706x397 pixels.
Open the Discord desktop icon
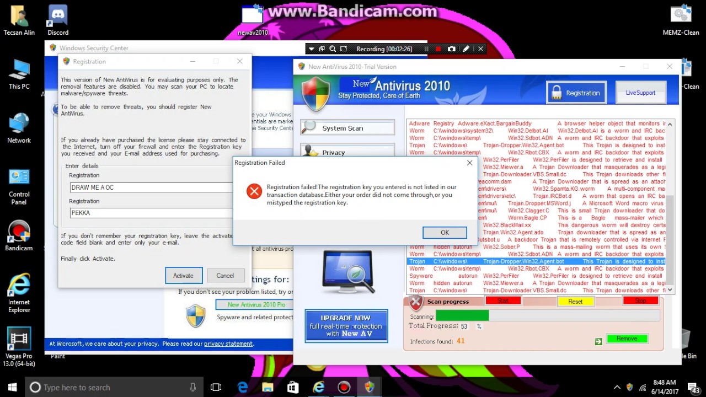(58, 20)
